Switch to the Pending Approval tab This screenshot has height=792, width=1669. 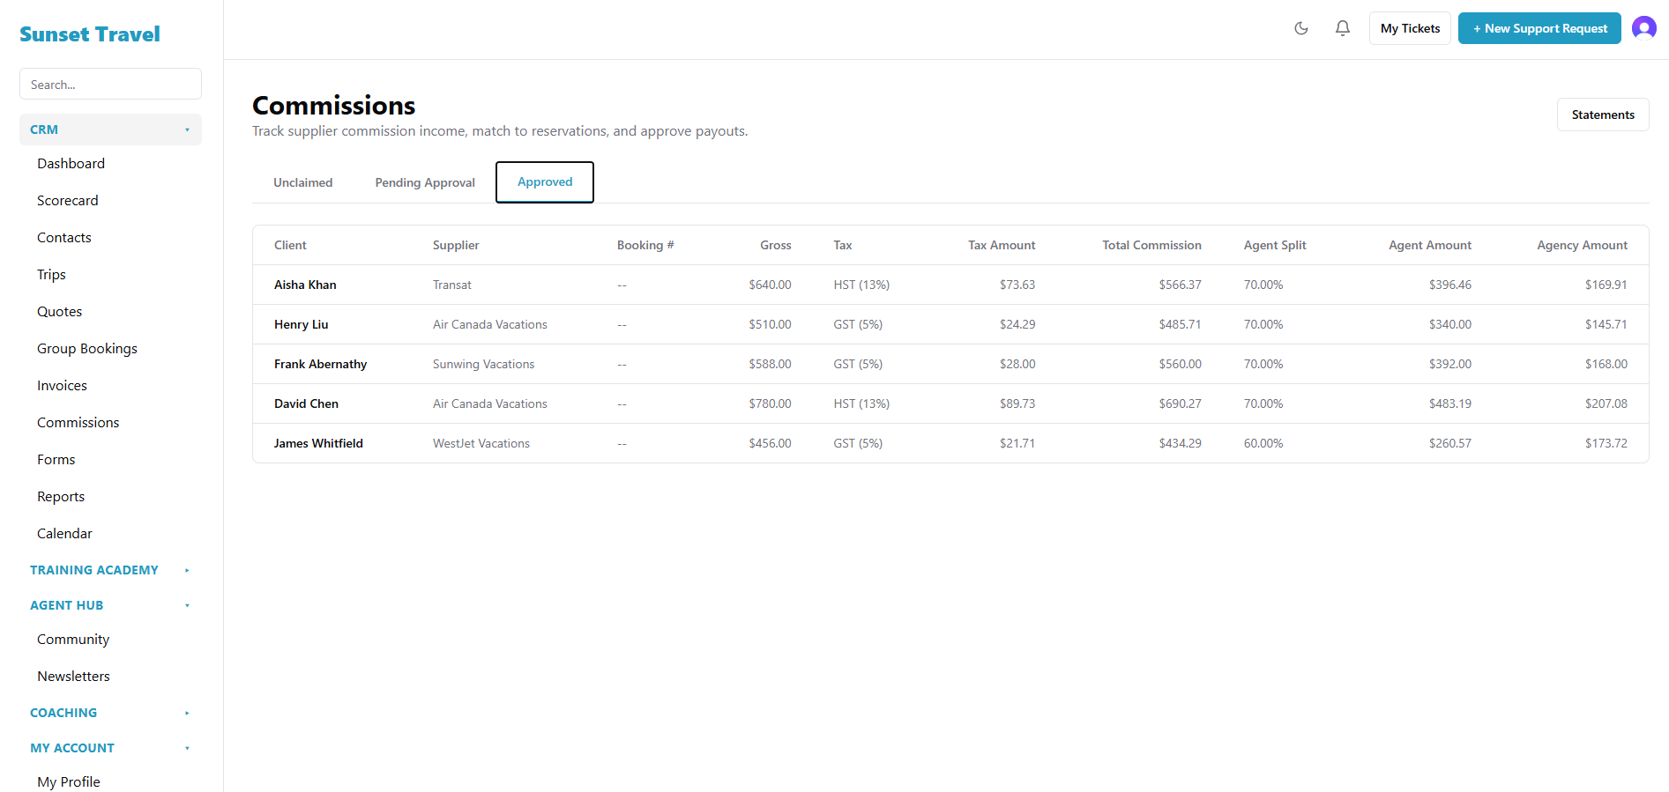click(425, 182)
